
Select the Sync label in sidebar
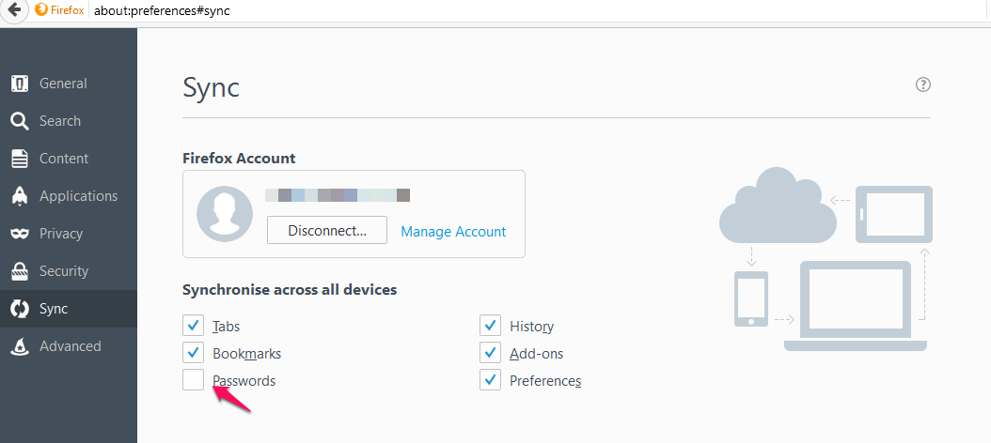click(x=53, y=309)
